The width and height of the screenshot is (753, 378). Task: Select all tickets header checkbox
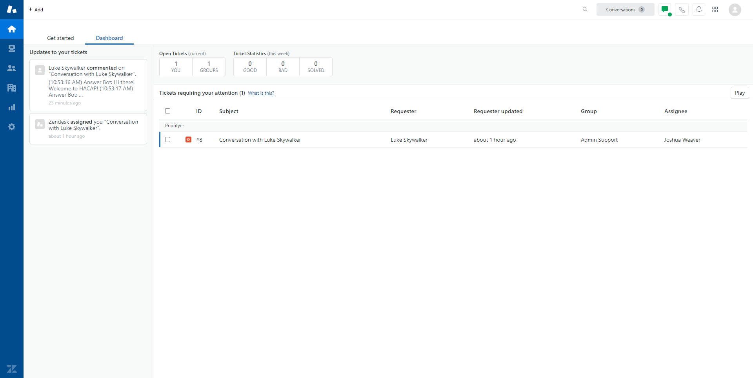tap(168, 111)
